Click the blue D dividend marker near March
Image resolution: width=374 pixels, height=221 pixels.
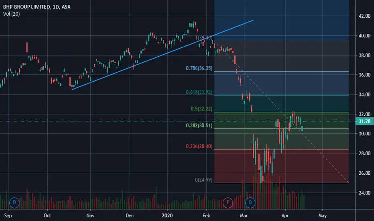[x=250, y=203]
